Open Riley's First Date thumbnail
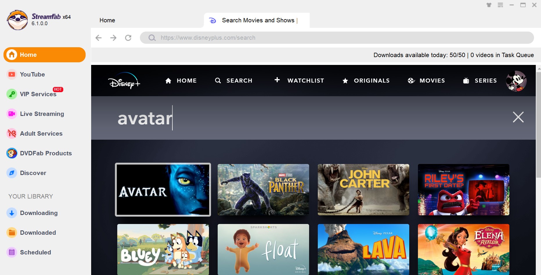541x275 pixels. click(x=464, y=190)
